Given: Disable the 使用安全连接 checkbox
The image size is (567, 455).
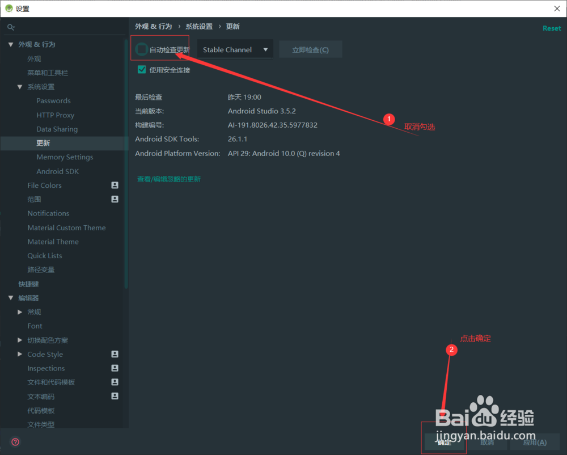Looking at the screenshot, I should pos(141,70).
